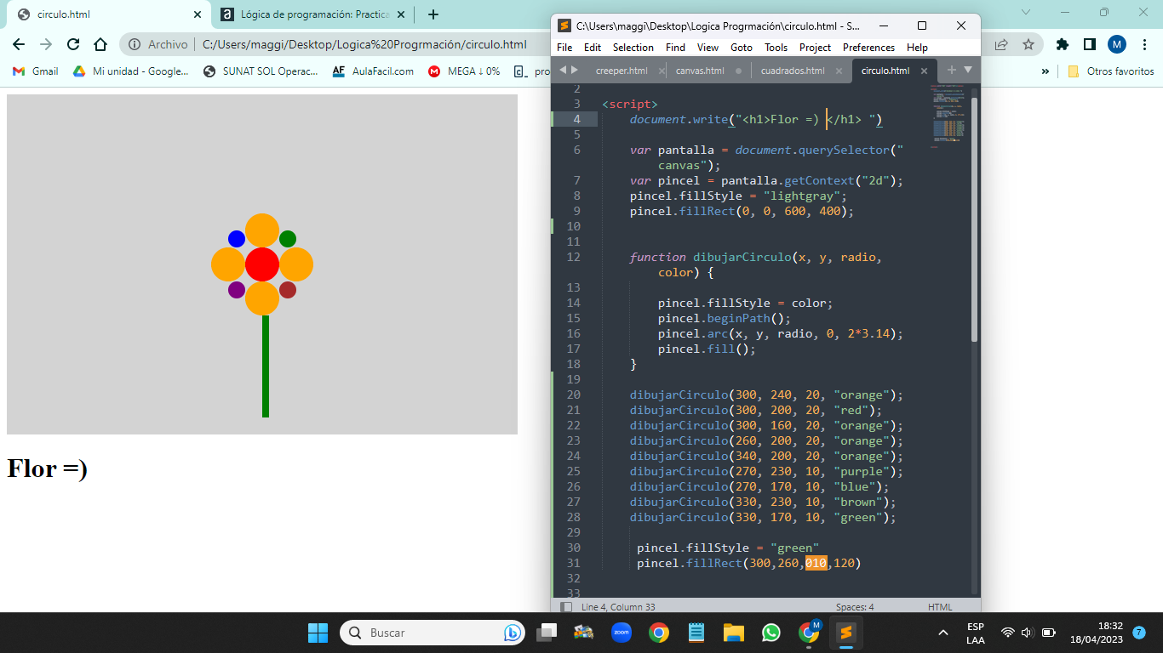Go back in Chrome browser
1163x653 pixels.
(x=19, y=44)
